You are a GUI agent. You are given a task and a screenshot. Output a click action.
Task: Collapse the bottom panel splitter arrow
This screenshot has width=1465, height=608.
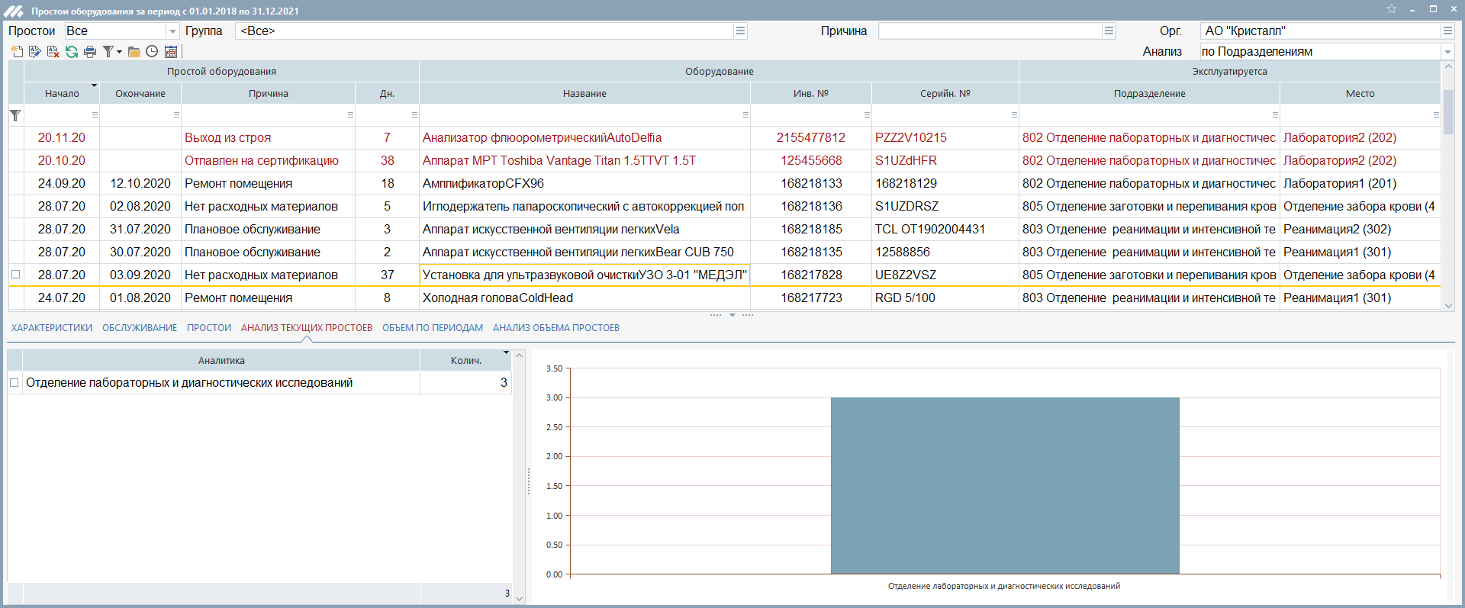coord(732,315)
